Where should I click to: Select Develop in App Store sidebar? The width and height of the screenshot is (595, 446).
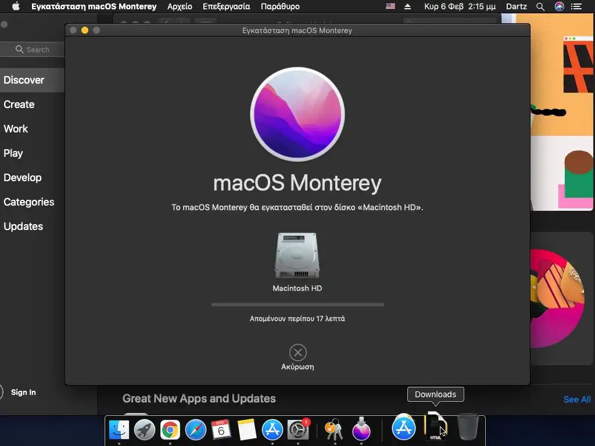pos(23,178)
